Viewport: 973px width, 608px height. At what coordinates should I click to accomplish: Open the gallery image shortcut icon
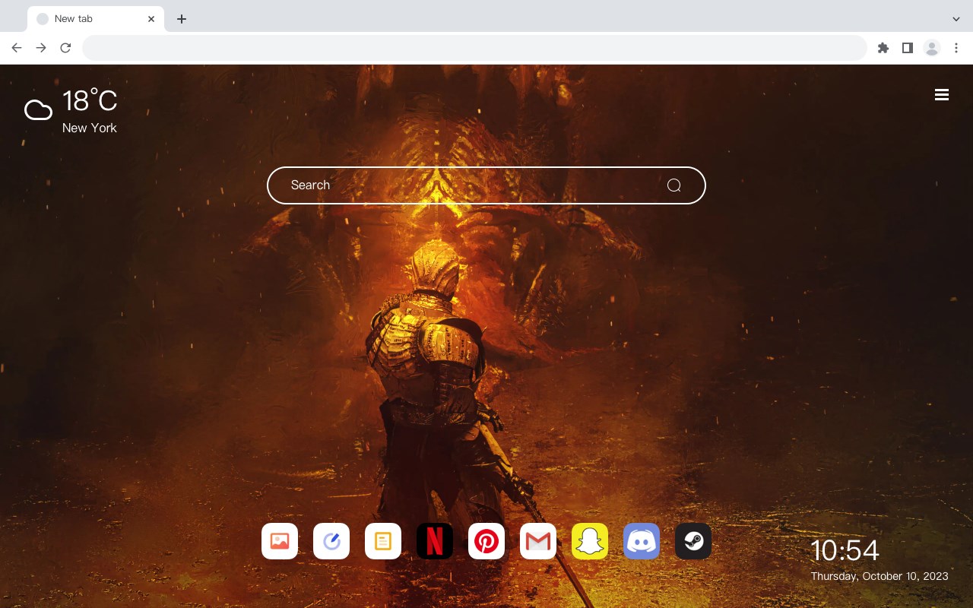(280, 541)
